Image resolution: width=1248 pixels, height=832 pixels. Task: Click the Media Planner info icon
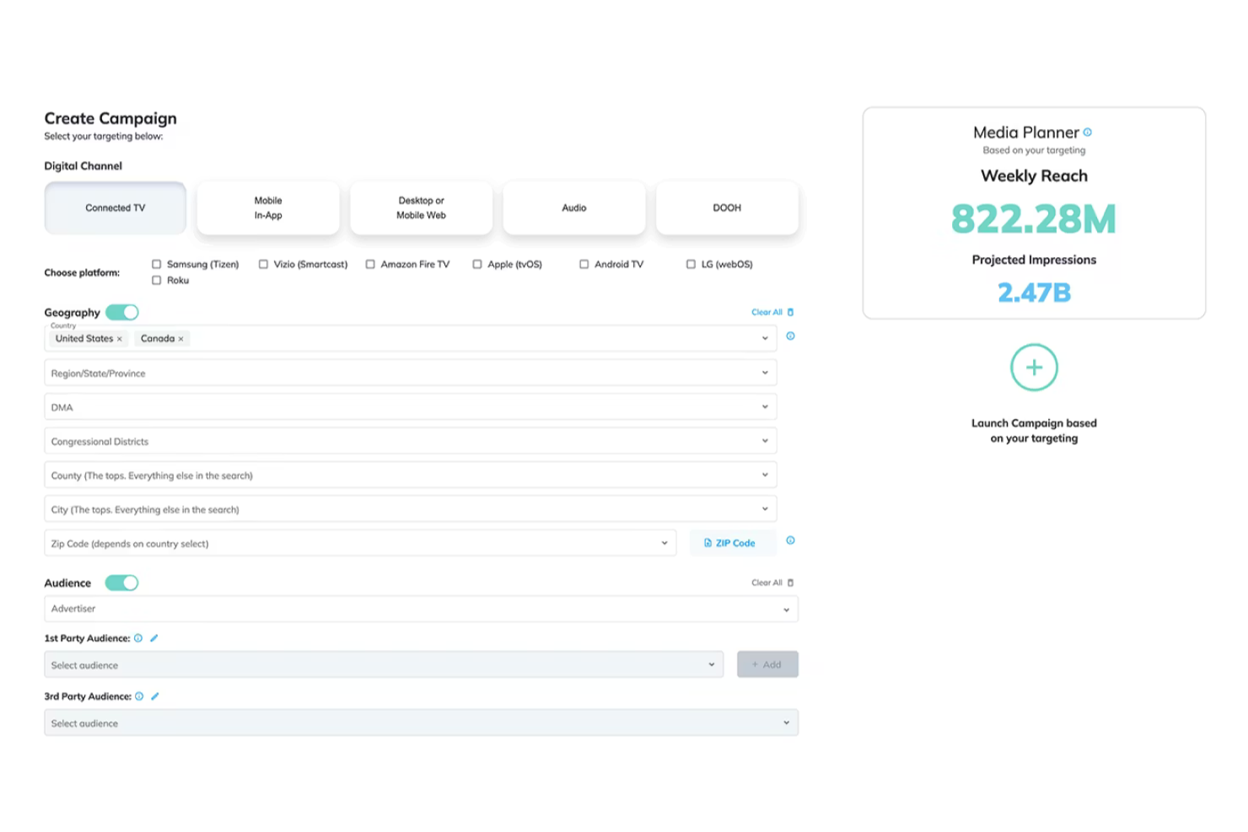pos(1088,132)
